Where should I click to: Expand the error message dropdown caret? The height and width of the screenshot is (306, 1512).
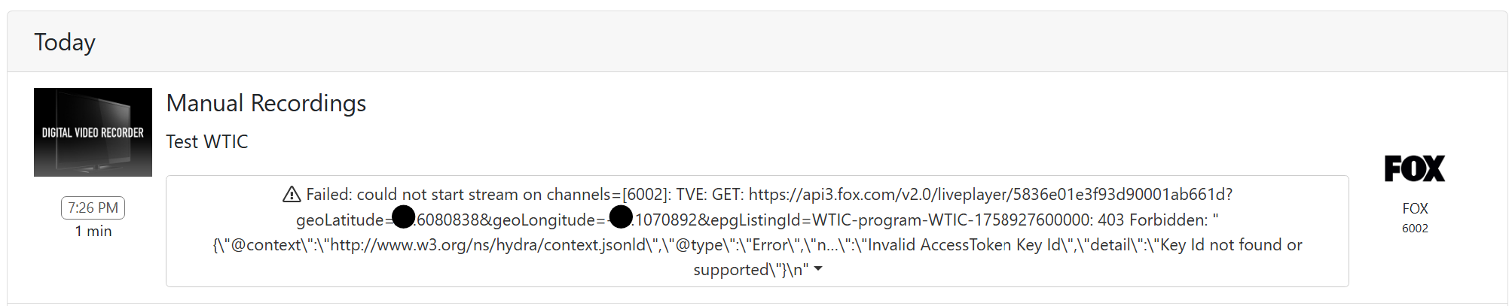[818, 269]
